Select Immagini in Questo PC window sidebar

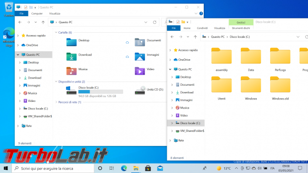tap(32, 85)
